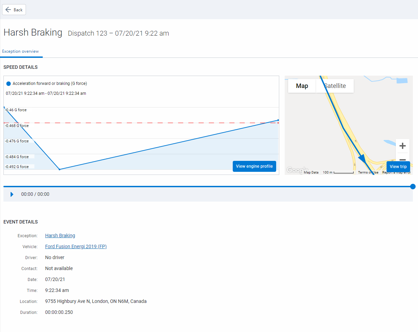Toggle the blue Acceleration legend dot
The width and height of the screenshot is (418, 332).
point(9,84)
